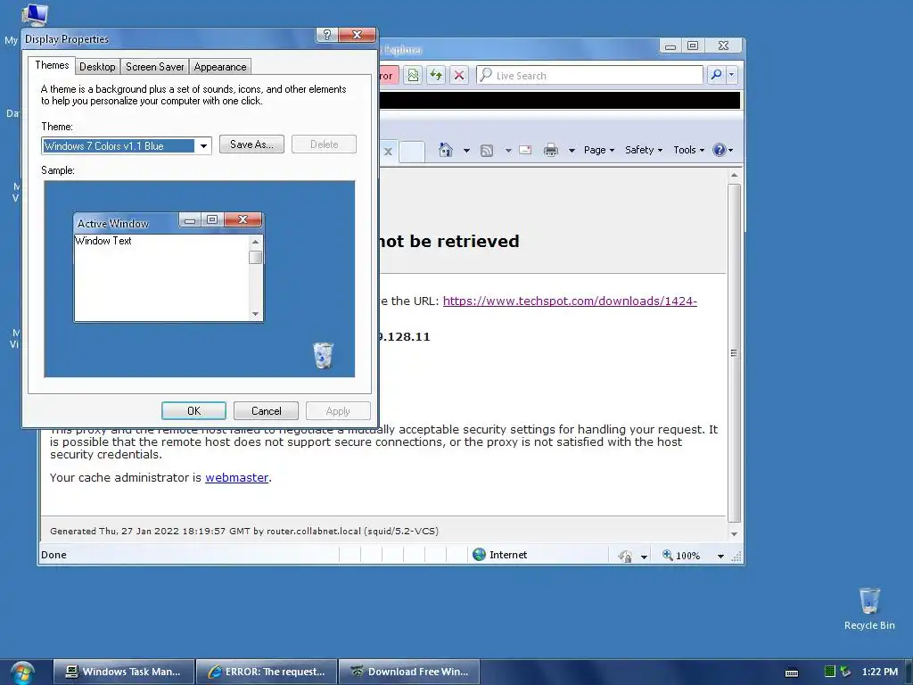This screenshot has height=685, width=913.
Task: Click the My Computer desktop icon
Action: coord(35,14)
